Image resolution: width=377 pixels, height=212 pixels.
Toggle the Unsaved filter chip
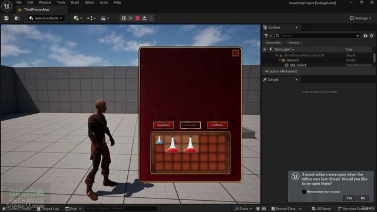(295, 42)
